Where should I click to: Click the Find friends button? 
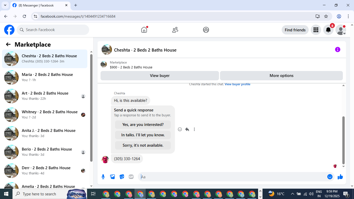pos(295,30)
